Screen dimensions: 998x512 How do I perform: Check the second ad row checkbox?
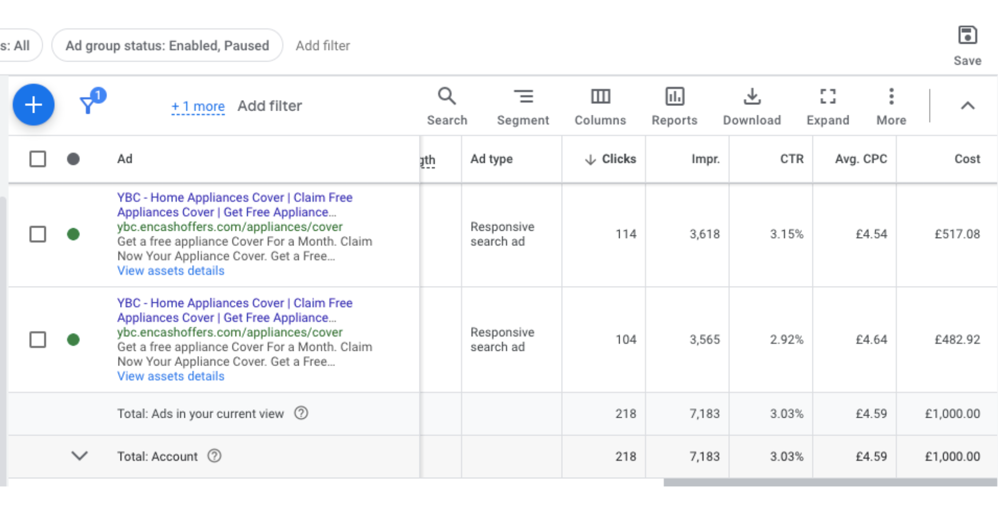point(37,340)
